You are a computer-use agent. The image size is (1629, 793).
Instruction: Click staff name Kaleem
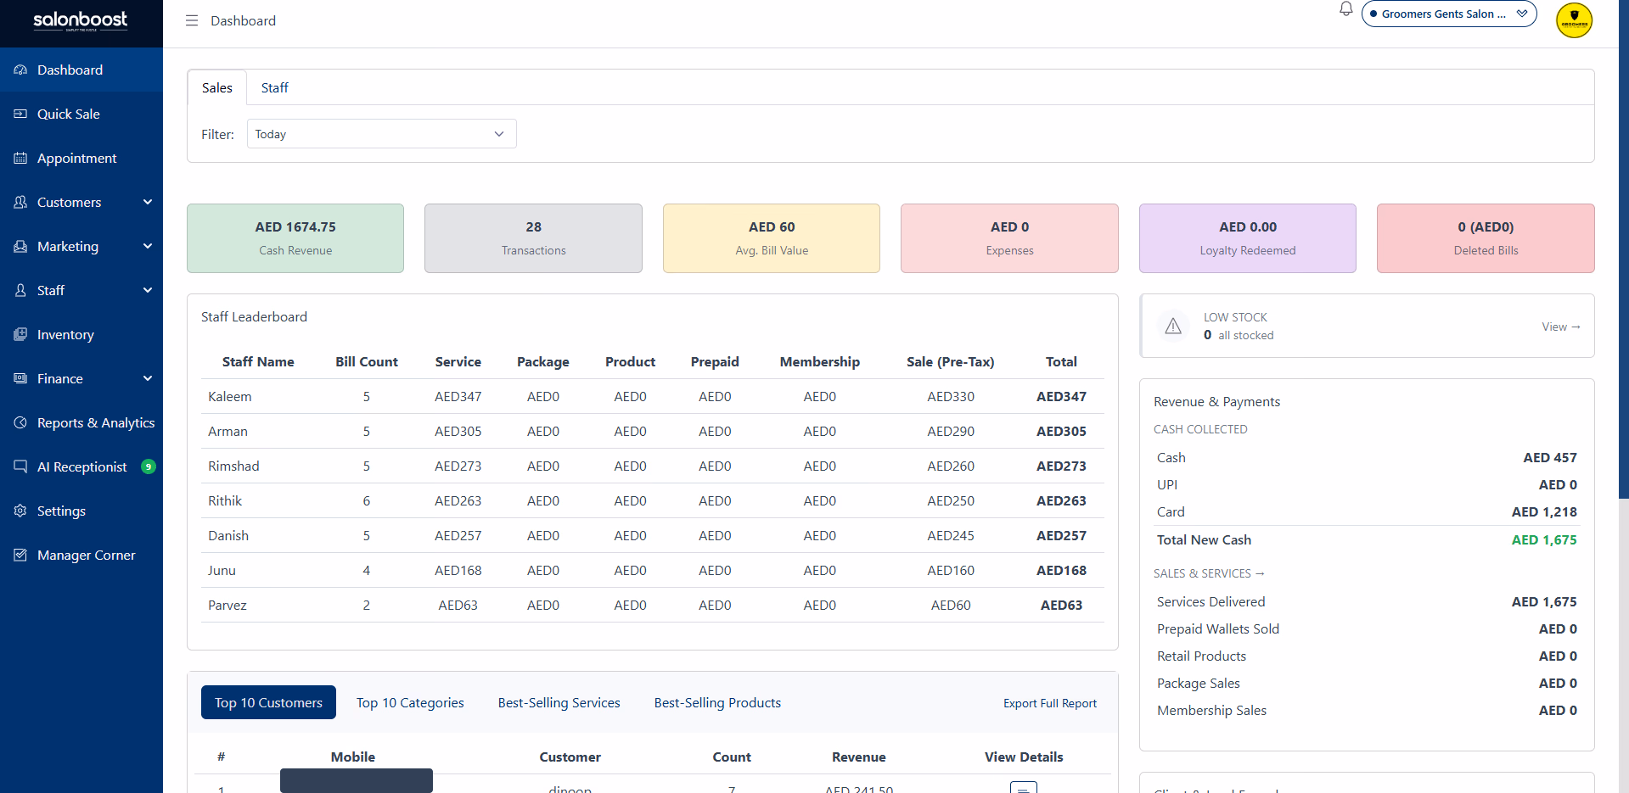(x=230, y=396)
